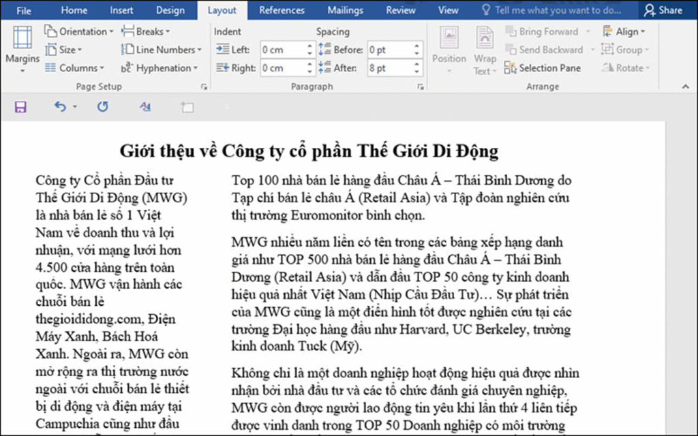This screenshot has width=698, height=436.
Task: Click the line starting 'Top 100 nhà bán lẻ'
Action: pos(401,181)
